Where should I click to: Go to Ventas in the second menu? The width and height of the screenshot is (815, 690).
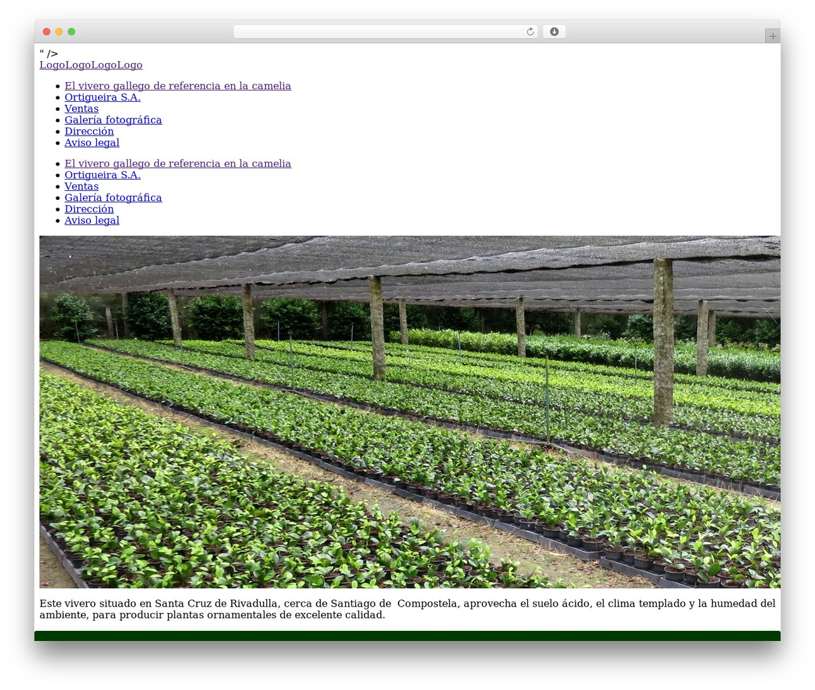(x=81, y=187)
